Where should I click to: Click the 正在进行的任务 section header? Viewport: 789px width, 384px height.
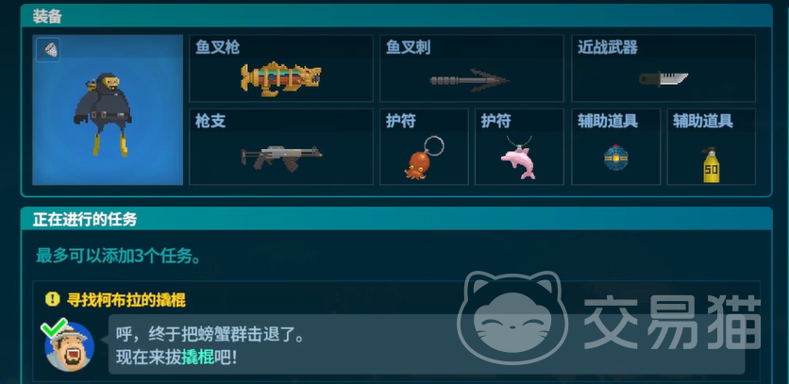(85, 220)
